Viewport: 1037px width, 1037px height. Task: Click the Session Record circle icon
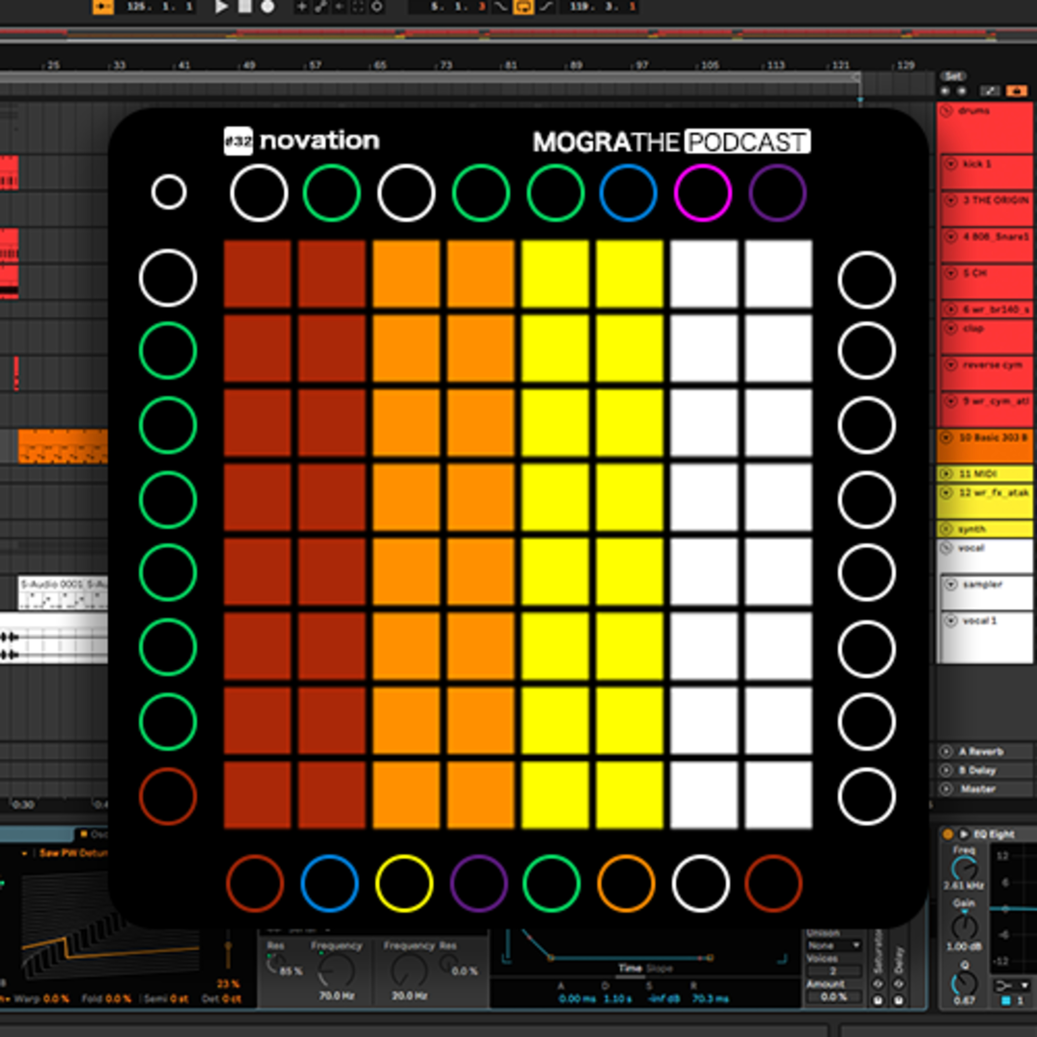[x=377, y=7]
